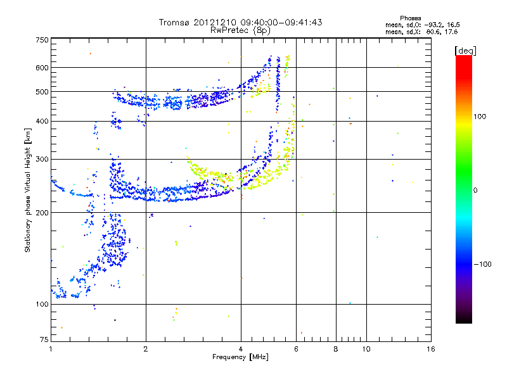Viewport: 507px width, 380px height.
Task: Click the x-axis tick label '1'
Action: pos(51,349)
